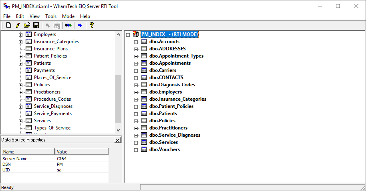Expand the dbo.Accounts node

tap(136, 42)
